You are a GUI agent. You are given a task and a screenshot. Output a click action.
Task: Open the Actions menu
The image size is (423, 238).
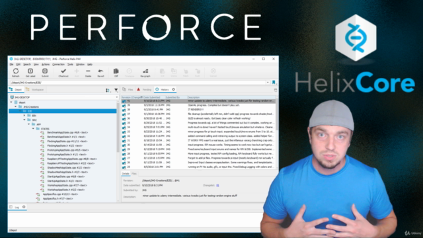tap(46, 65)
